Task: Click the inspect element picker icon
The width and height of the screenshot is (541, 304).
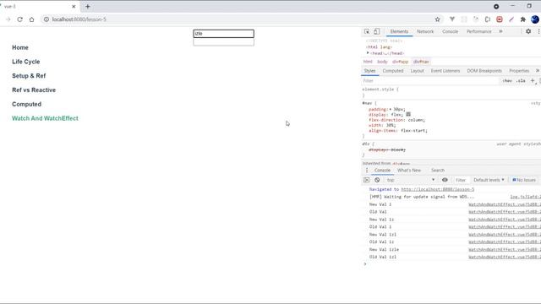Action: pos(367,31)
